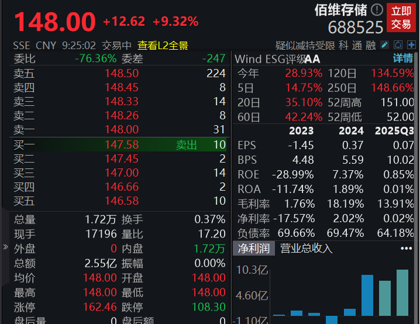
Task: Click the green 卖出 label in 买一 row
Action: click(x=187, y=145)
